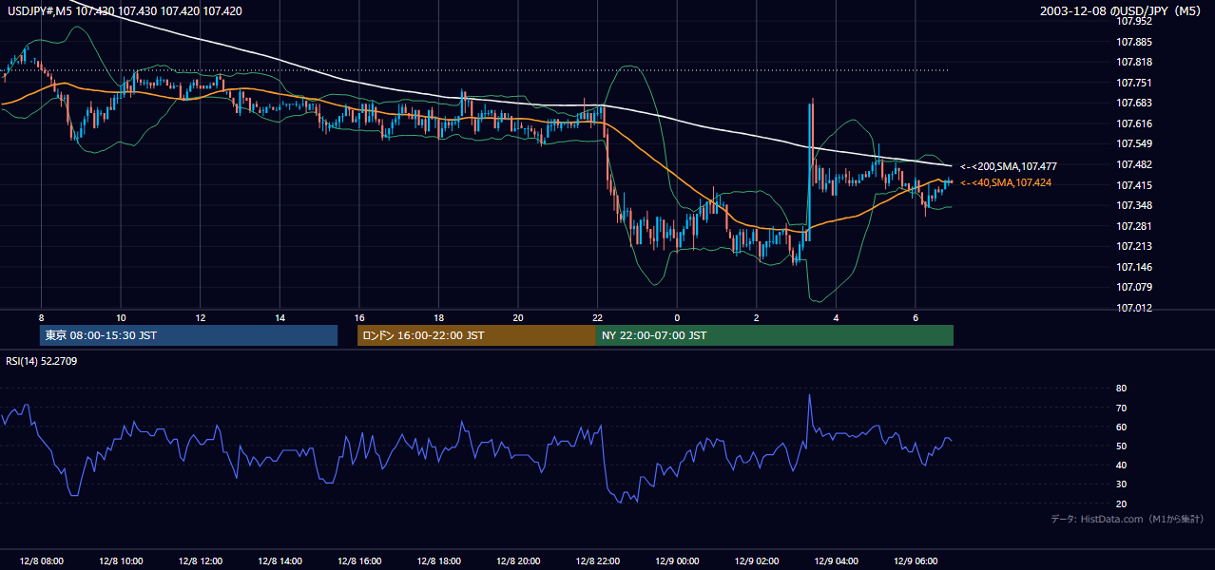Click the RSI 80 level label

tap(1122, 389)
